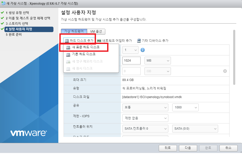This screenshot has width=242, height=154.
Task: Remove the hard disk via X icon
Action: point(225,71)
